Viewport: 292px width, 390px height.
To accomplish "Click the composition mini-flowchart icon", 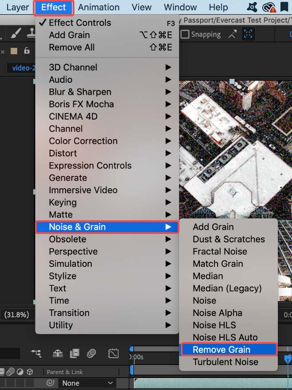I will point(36,353).
